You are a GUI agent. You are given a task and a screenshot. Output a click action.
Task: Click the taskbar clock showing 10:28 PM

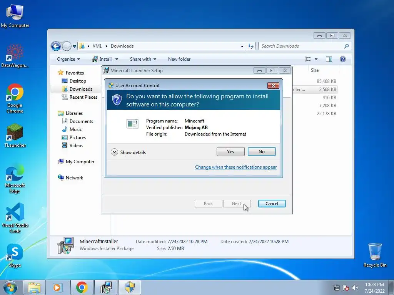(374, 288)
